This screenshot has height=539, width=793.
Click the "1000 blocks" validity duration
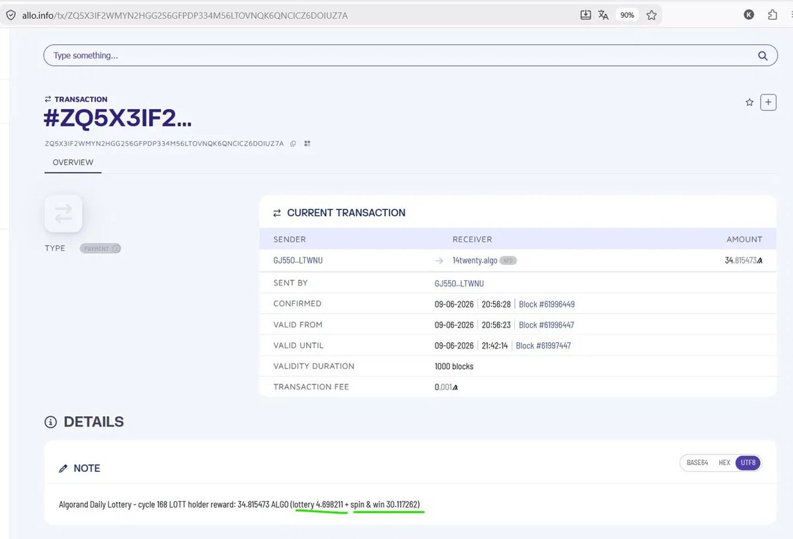click(x=454, y=366)
